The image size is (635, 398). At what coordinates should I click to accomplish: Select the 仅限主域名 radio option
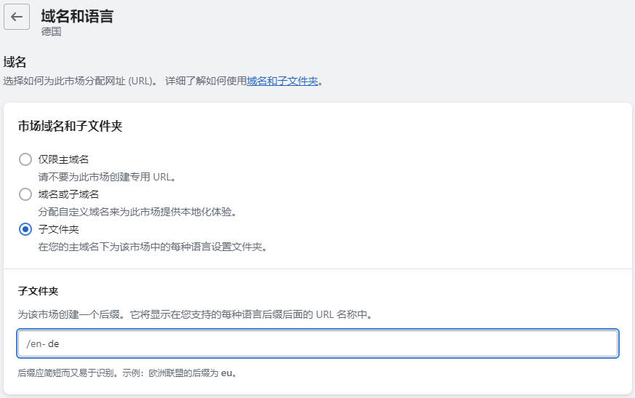(25, 159)
